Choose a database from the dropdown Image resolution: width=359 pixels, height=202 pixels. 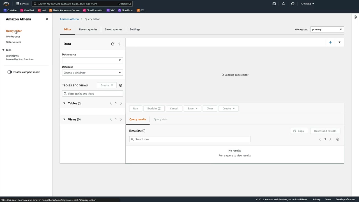tap(93, 73)
